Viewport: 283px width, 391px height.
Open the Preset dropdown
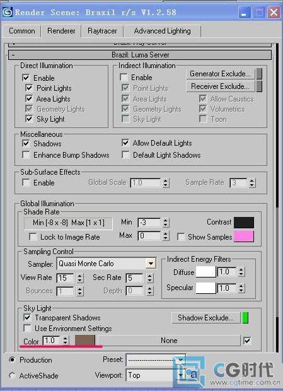(x=156, y=360)
